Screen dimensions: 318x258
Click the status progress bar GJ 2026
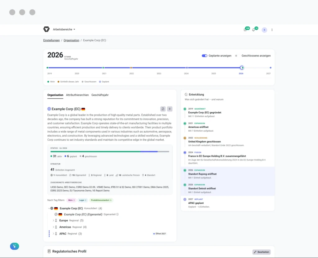click(110, 152)
